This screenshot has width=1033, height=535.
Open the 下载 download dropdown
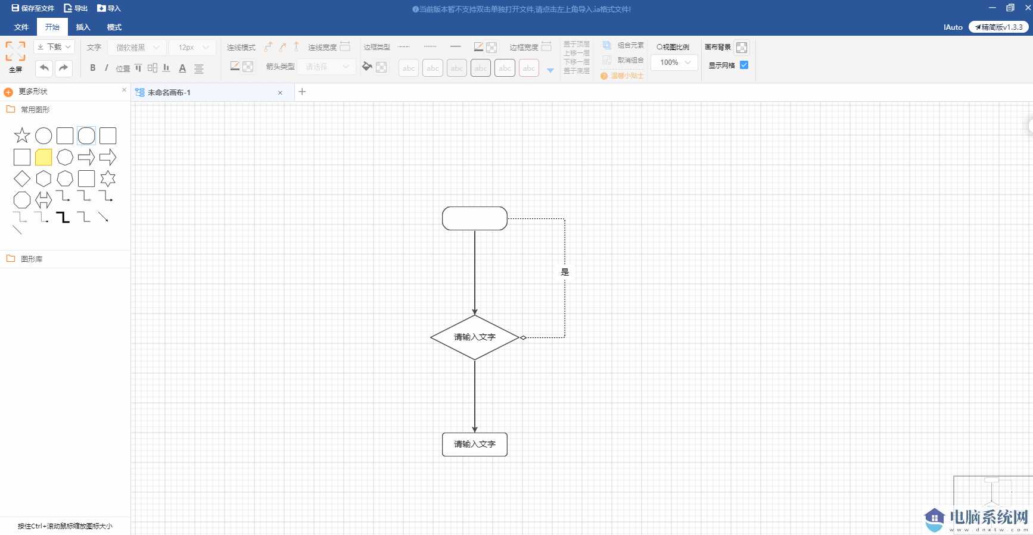tap(54, 46)
